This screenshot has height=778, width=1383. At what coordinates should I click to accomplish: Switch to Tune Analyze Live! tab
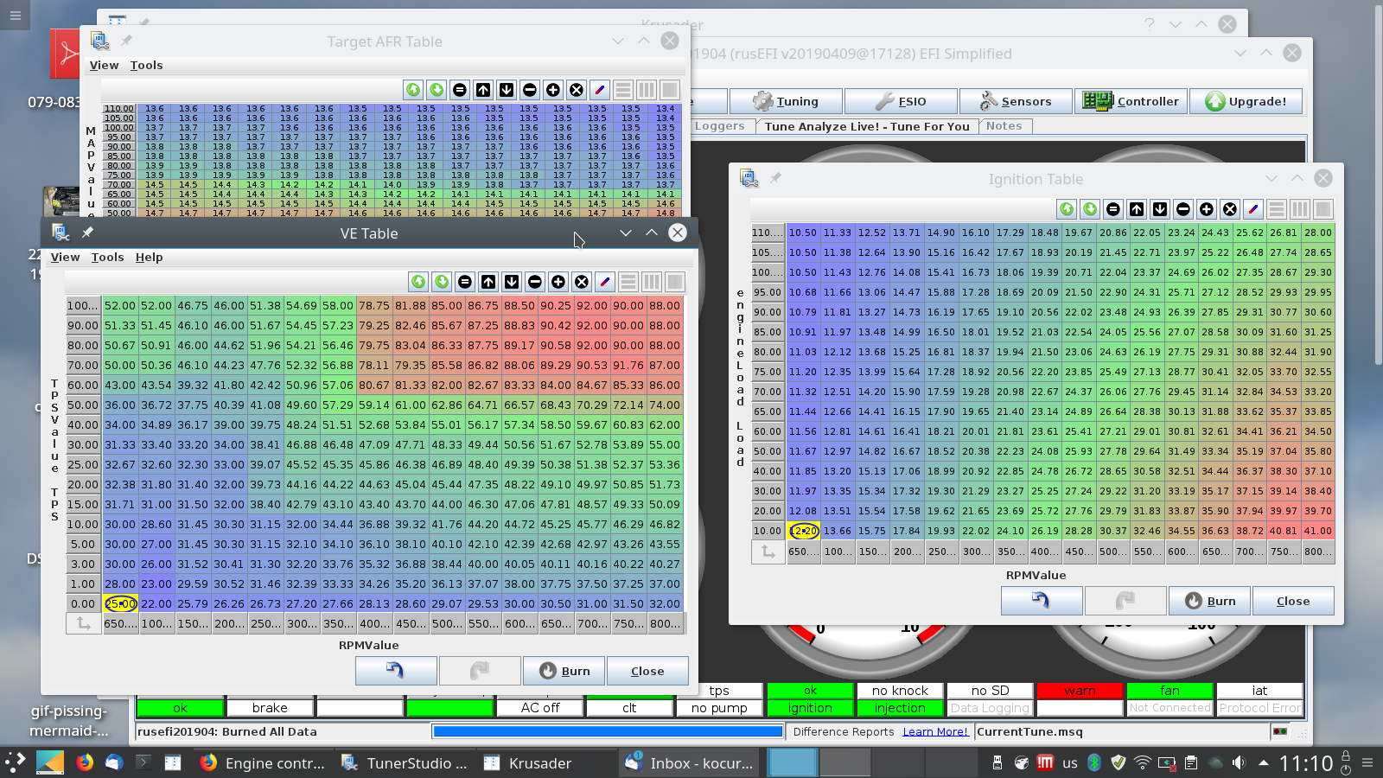[867, 126]
